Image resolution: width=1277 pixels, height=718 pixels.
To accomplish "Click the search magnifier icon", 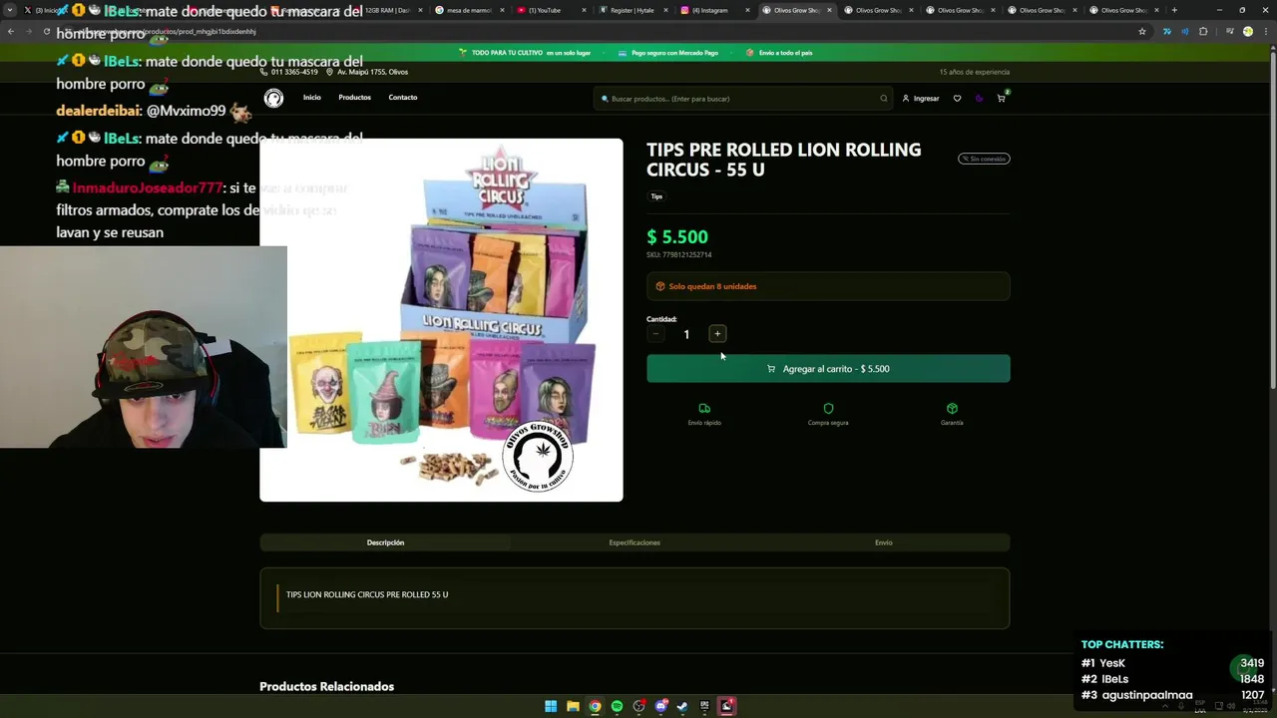I will (x=883, y=98).
